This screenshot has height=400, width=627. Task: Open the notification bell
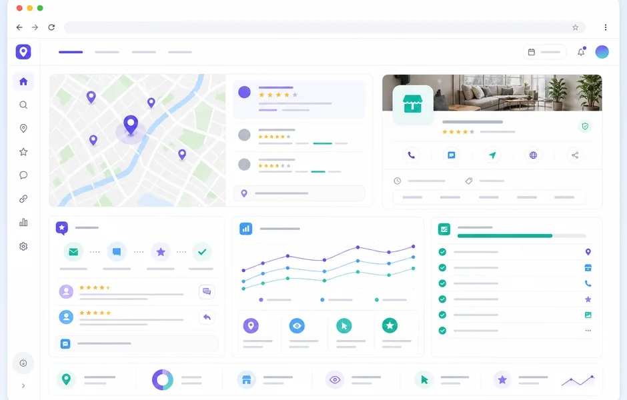[x=581, y=52]
